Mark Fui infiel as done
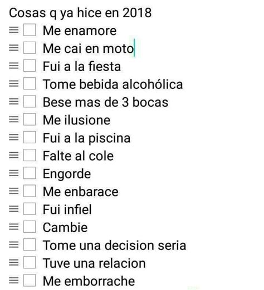264x290 pixels. point(30,209)
